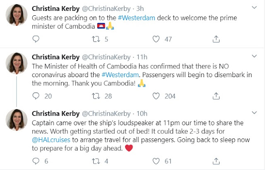Retweet the Captain loudspeaker tweet
Screen dimensions: 265x170
point(96,161)
